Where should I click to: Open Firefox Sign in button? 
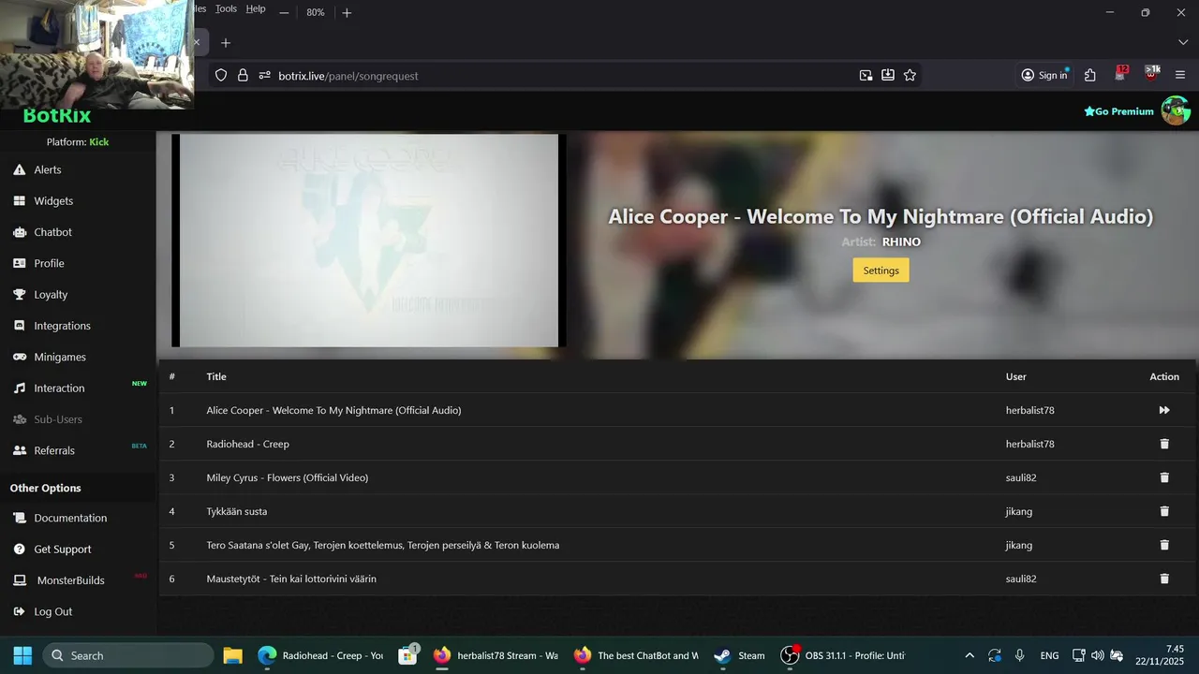pos(1044,76)
